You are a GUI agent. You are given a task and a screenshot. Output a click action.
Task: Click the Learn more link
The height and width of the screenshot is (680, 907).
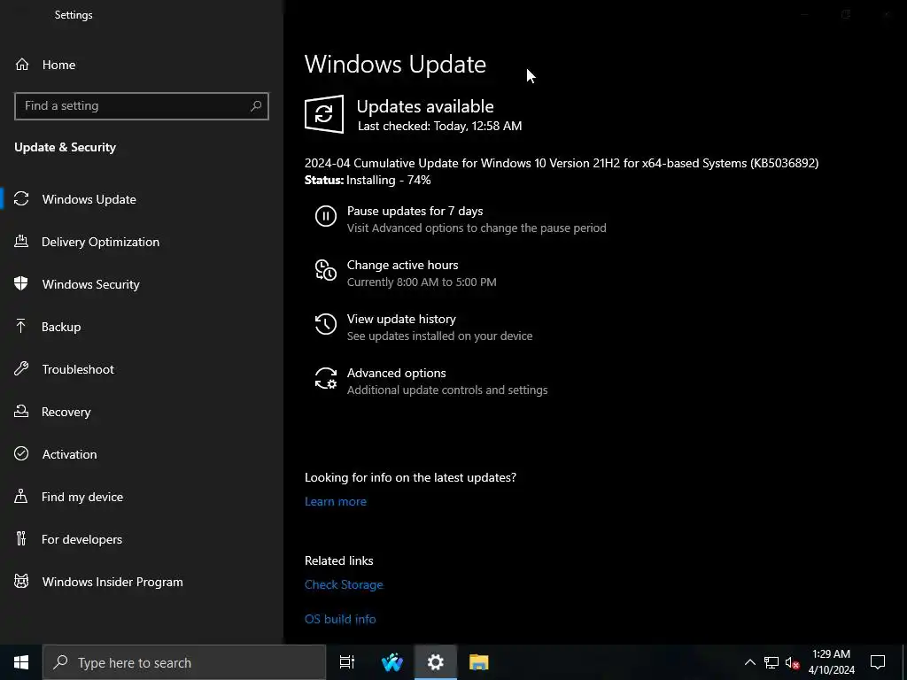click(336, 501)
